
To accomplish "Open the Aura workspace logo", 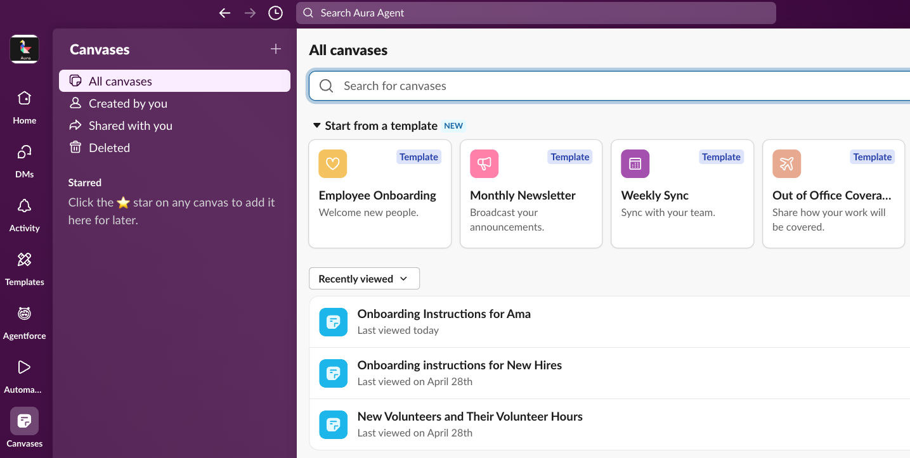I will click(25, 49).
